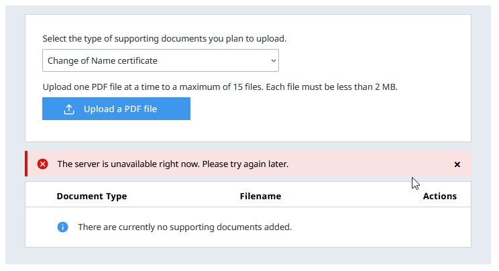This screenshot has height=271, width=499.
Task: Click the 'Select the type of supporting documents' label
Action: 164,39
